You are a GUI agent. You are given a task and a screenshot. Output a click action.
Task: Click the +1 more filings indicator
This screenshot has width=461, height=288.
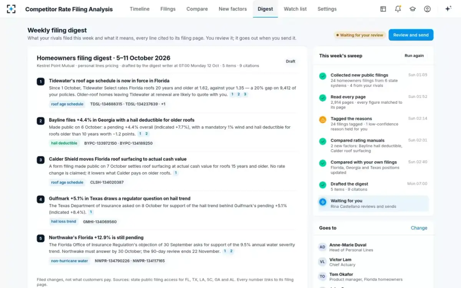(163, 104)
